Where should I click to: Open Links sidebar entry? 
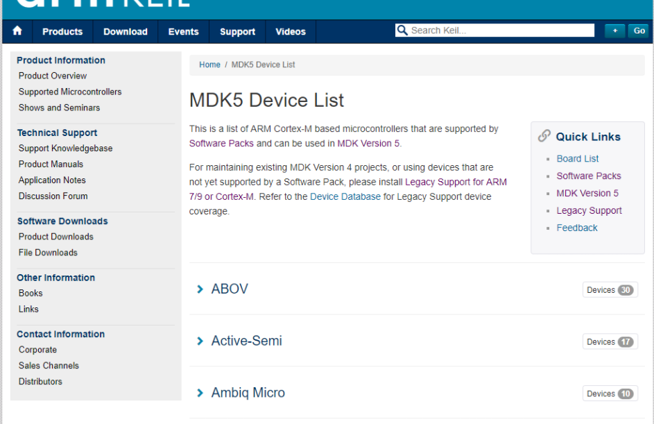(28, 309)
